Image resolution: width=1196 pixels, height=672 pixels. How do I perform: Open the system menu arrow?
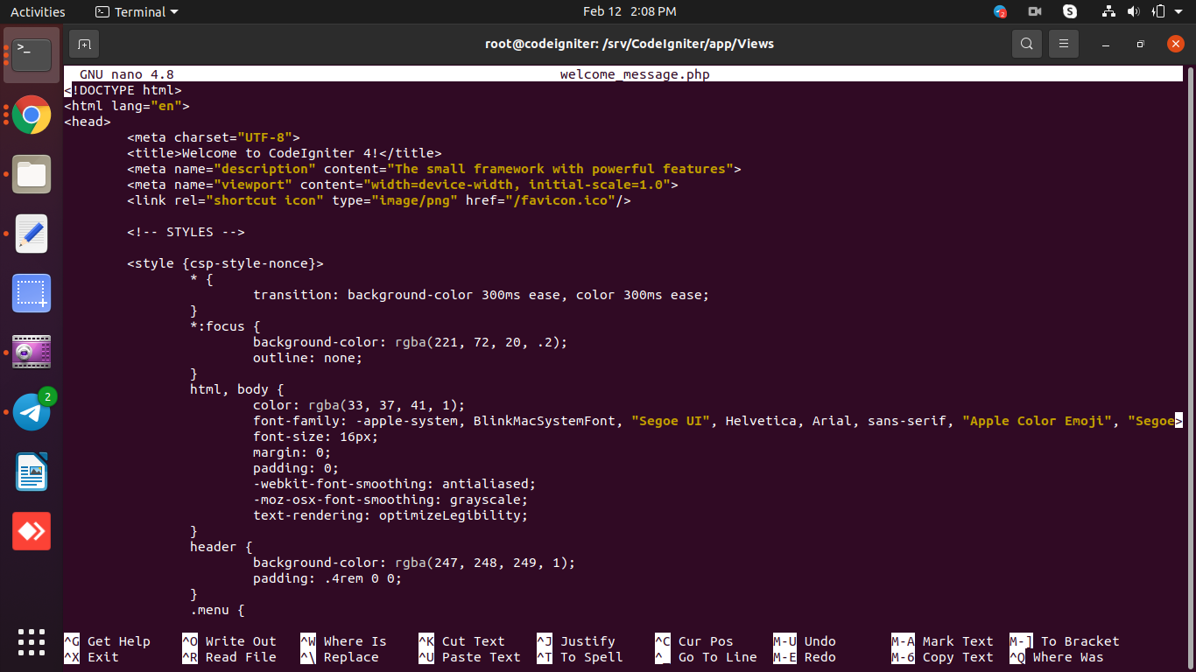1180,12
